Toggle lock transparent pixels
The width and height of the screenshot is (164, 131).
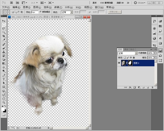[125, 57]
